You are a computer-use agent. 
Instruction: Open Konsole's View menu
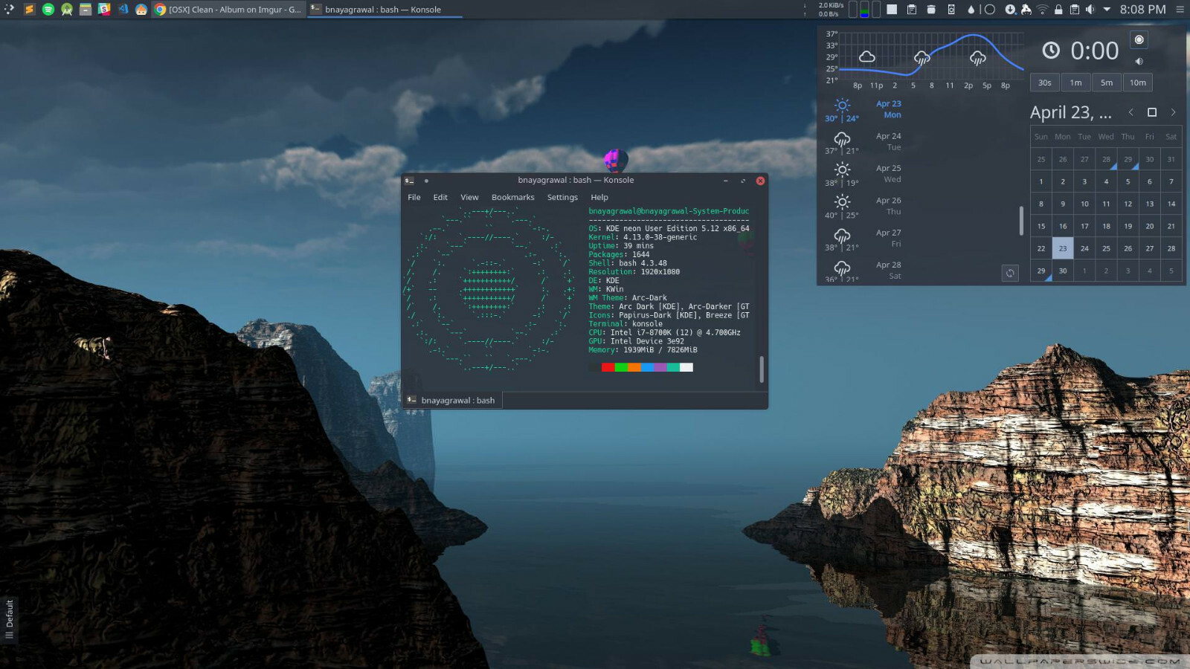tap(469, 197)
